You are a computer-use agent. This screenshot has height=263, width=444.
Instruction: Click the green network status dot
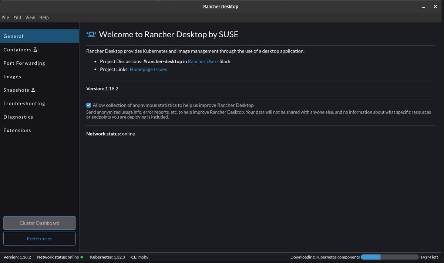[82, 257]
